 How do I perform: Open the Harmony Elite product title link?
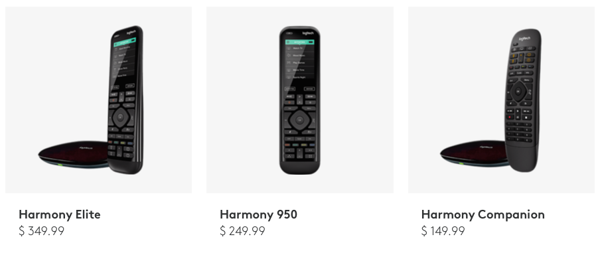pyautogui.click(x=59, y=215)
